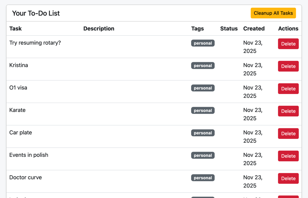The width and height of the screenshot is (308, 198).
Task: Click the Events in polish task title
Action: pos(29,155)
